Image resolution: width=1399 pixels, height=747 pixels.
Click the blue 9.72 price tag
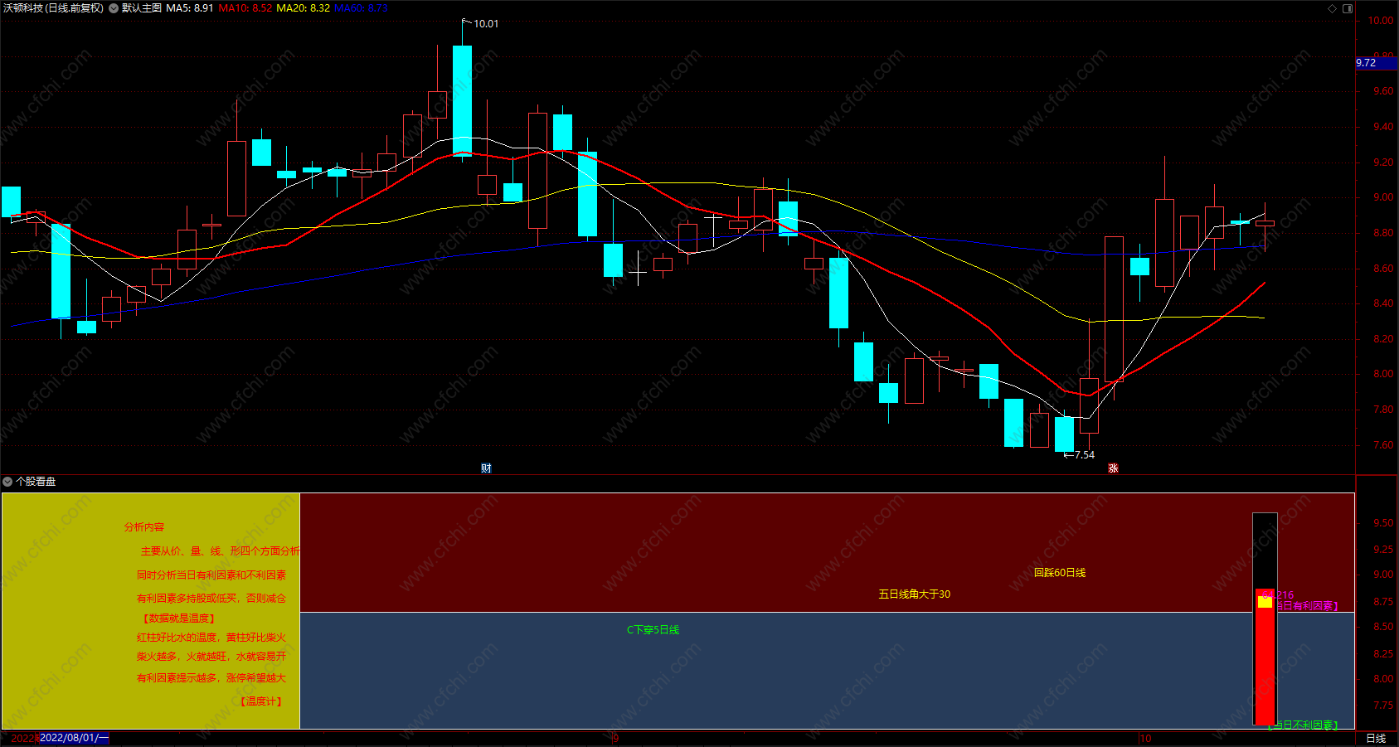(1377, 63)
